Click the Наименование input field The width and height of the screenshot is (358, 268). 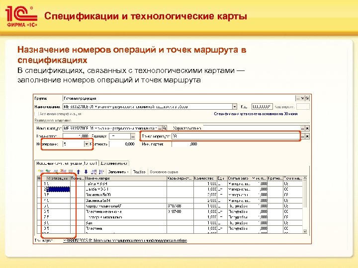pyautogui.click(x=148, y=106)
